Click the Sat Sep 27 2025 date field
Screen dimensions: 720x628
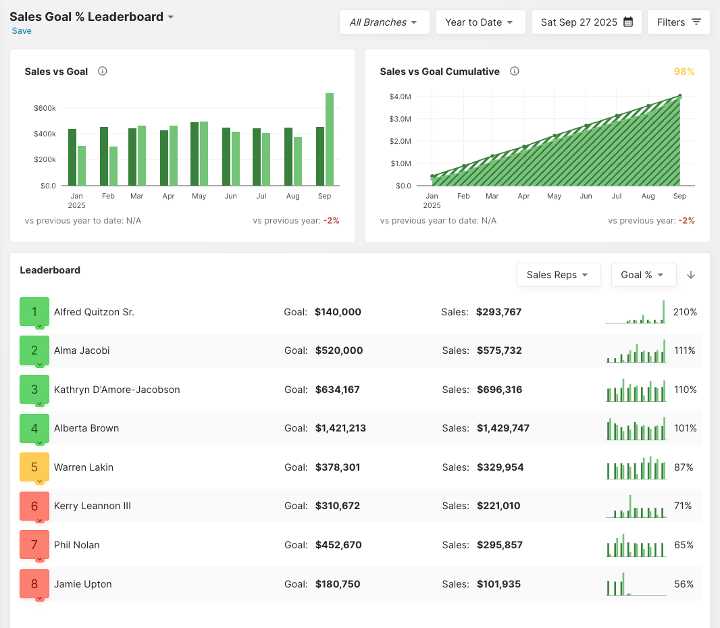click(579, 22)
